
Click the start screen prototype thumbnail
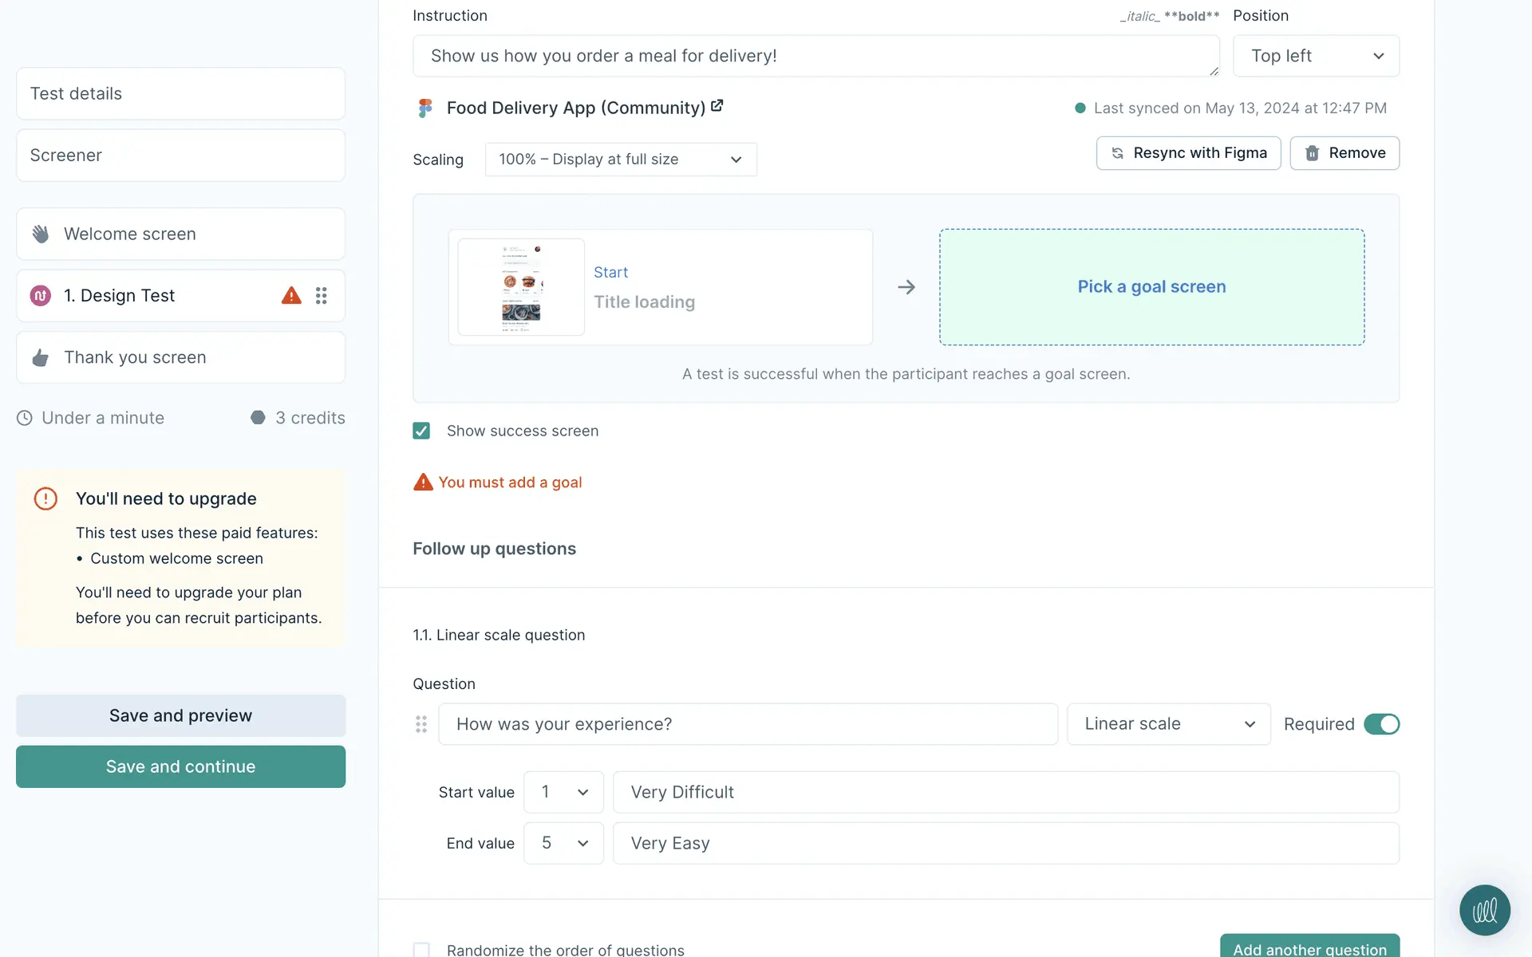coord(521,287)
